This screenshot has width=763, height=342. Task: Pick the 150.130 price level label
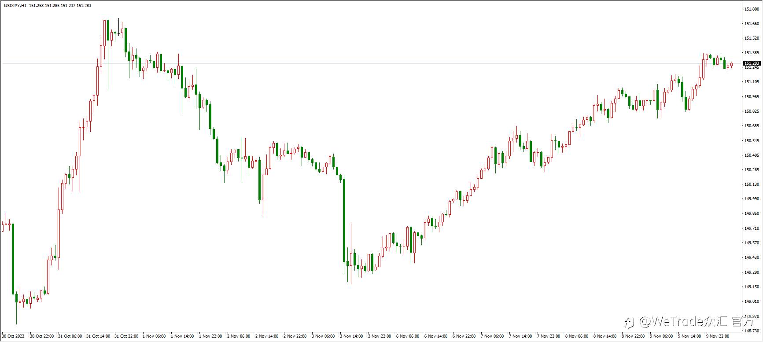752,184
